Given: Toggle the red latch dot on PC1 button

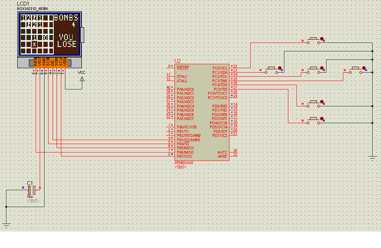Looking at the screenshot, I should (x=280, y=68).
